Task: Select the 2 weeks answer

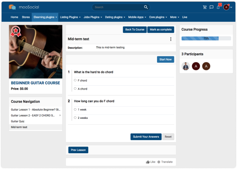Action: tap(75, 118)
